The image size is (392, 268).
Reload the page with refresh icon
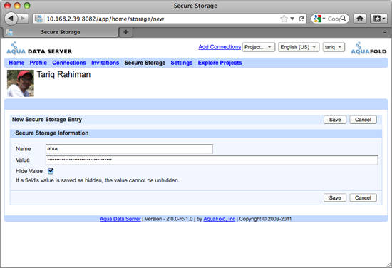pyautogui.click(x=301, y=19)
